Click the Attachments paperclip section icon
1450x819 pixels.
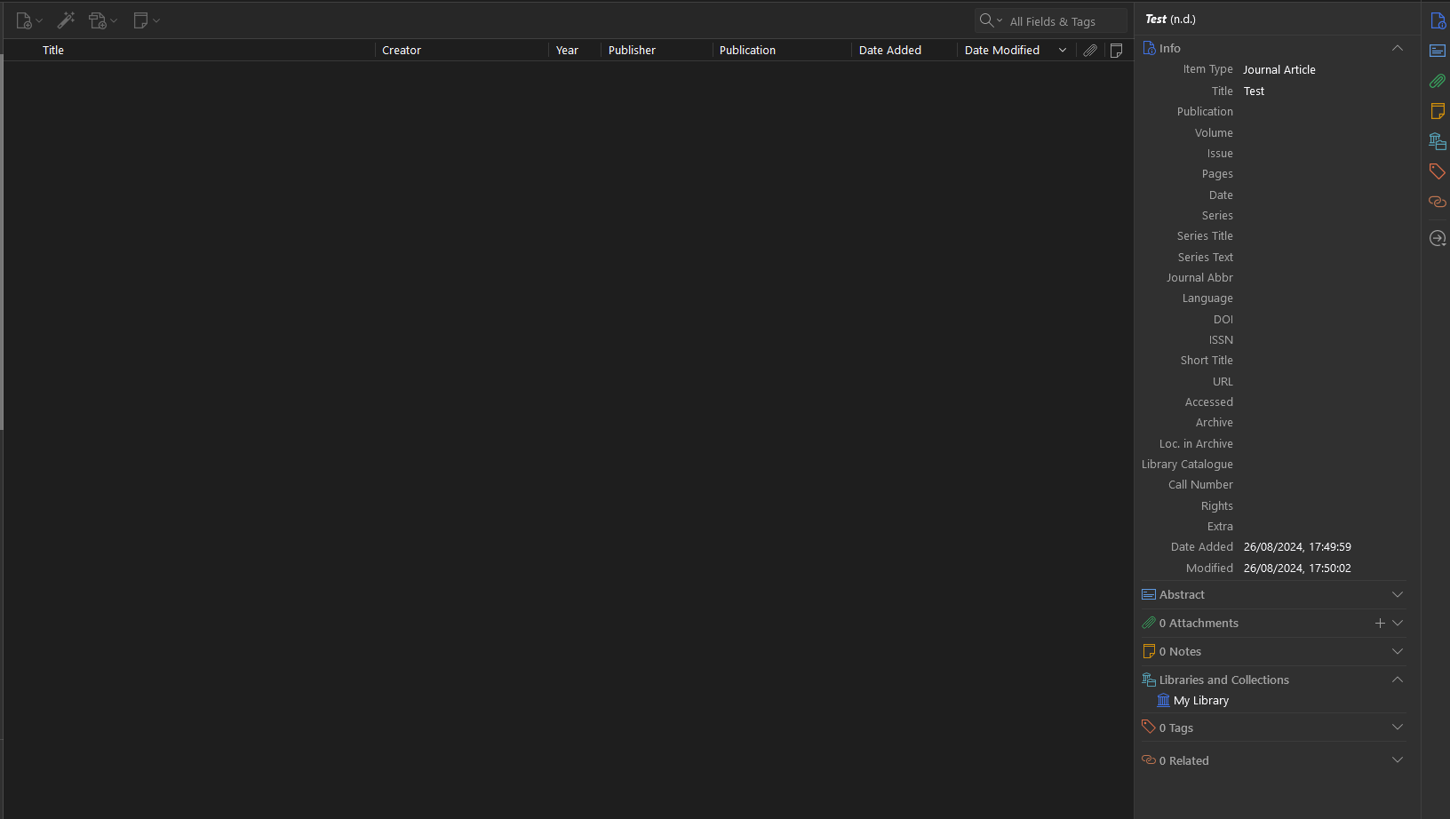click(1149, 624)
